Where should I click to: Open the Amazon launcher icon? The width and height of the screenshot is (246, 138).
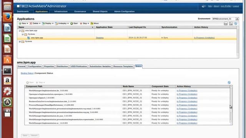click(x=7, y=81)
